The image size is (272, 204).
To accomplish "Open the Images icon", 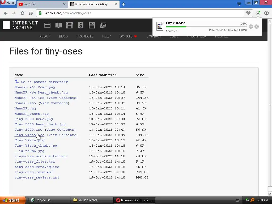I will point(103,25).
